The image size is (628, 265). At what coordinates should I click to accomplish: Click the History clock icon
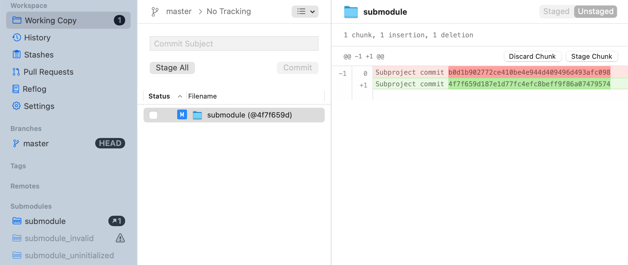coord(17,37)
